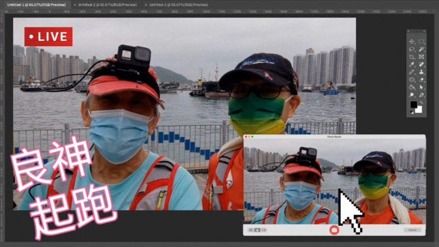Choose the Magic Wand tool
Viewport: 439px width, 247px height.
(x=421, y=50)
